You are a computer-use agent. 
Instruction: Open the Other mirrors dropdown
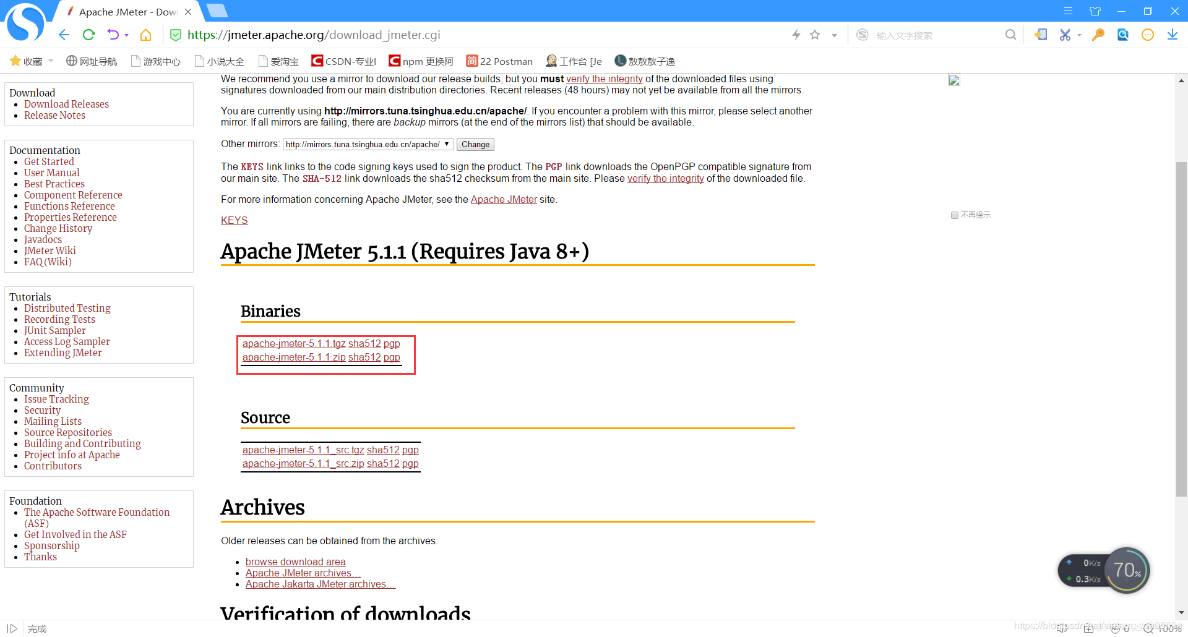pos(368,144)
